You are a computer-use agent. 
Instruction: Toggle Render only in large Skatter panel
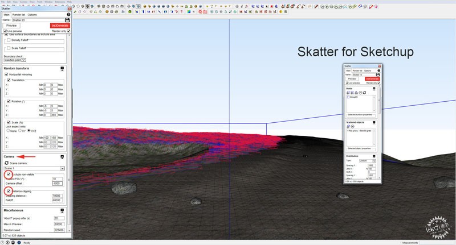point(68,31)
